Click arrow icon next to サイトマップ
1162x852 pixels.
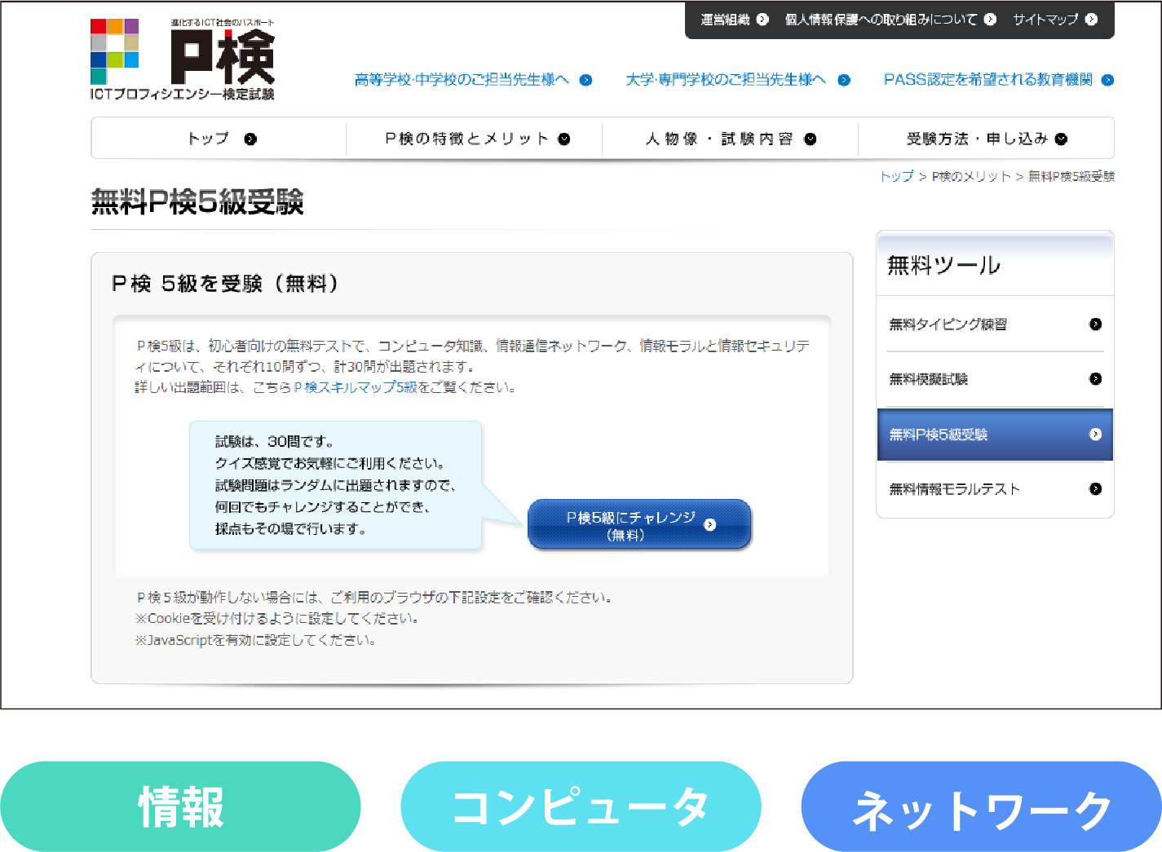coord(1091,20)
